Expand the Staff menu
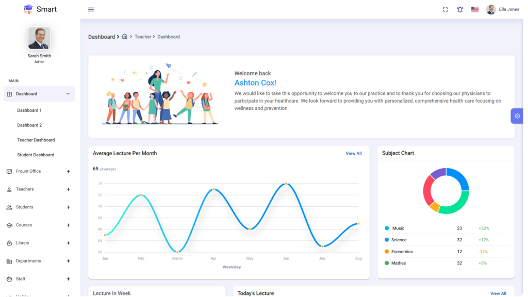528x297 pixels. tap(69, 279)
